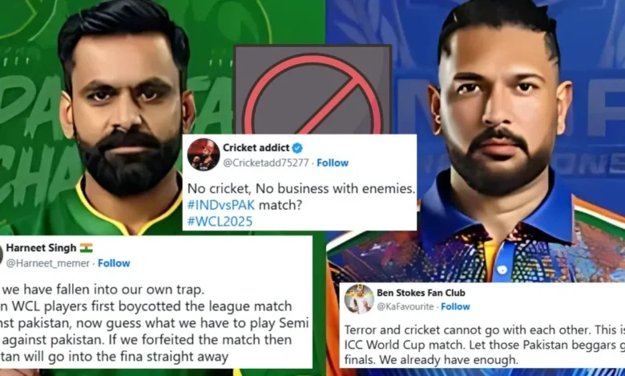The image size is (625, 376).
Task: Open the Harneet Singh display name
Action: (x=41, y=248)
